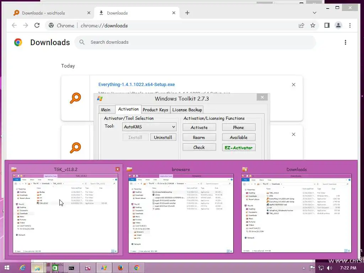This screenshot has height=273, width=364.
Task: Open Firefox from the taskbar
Action: pyautogui.click(x=121, y=268)
